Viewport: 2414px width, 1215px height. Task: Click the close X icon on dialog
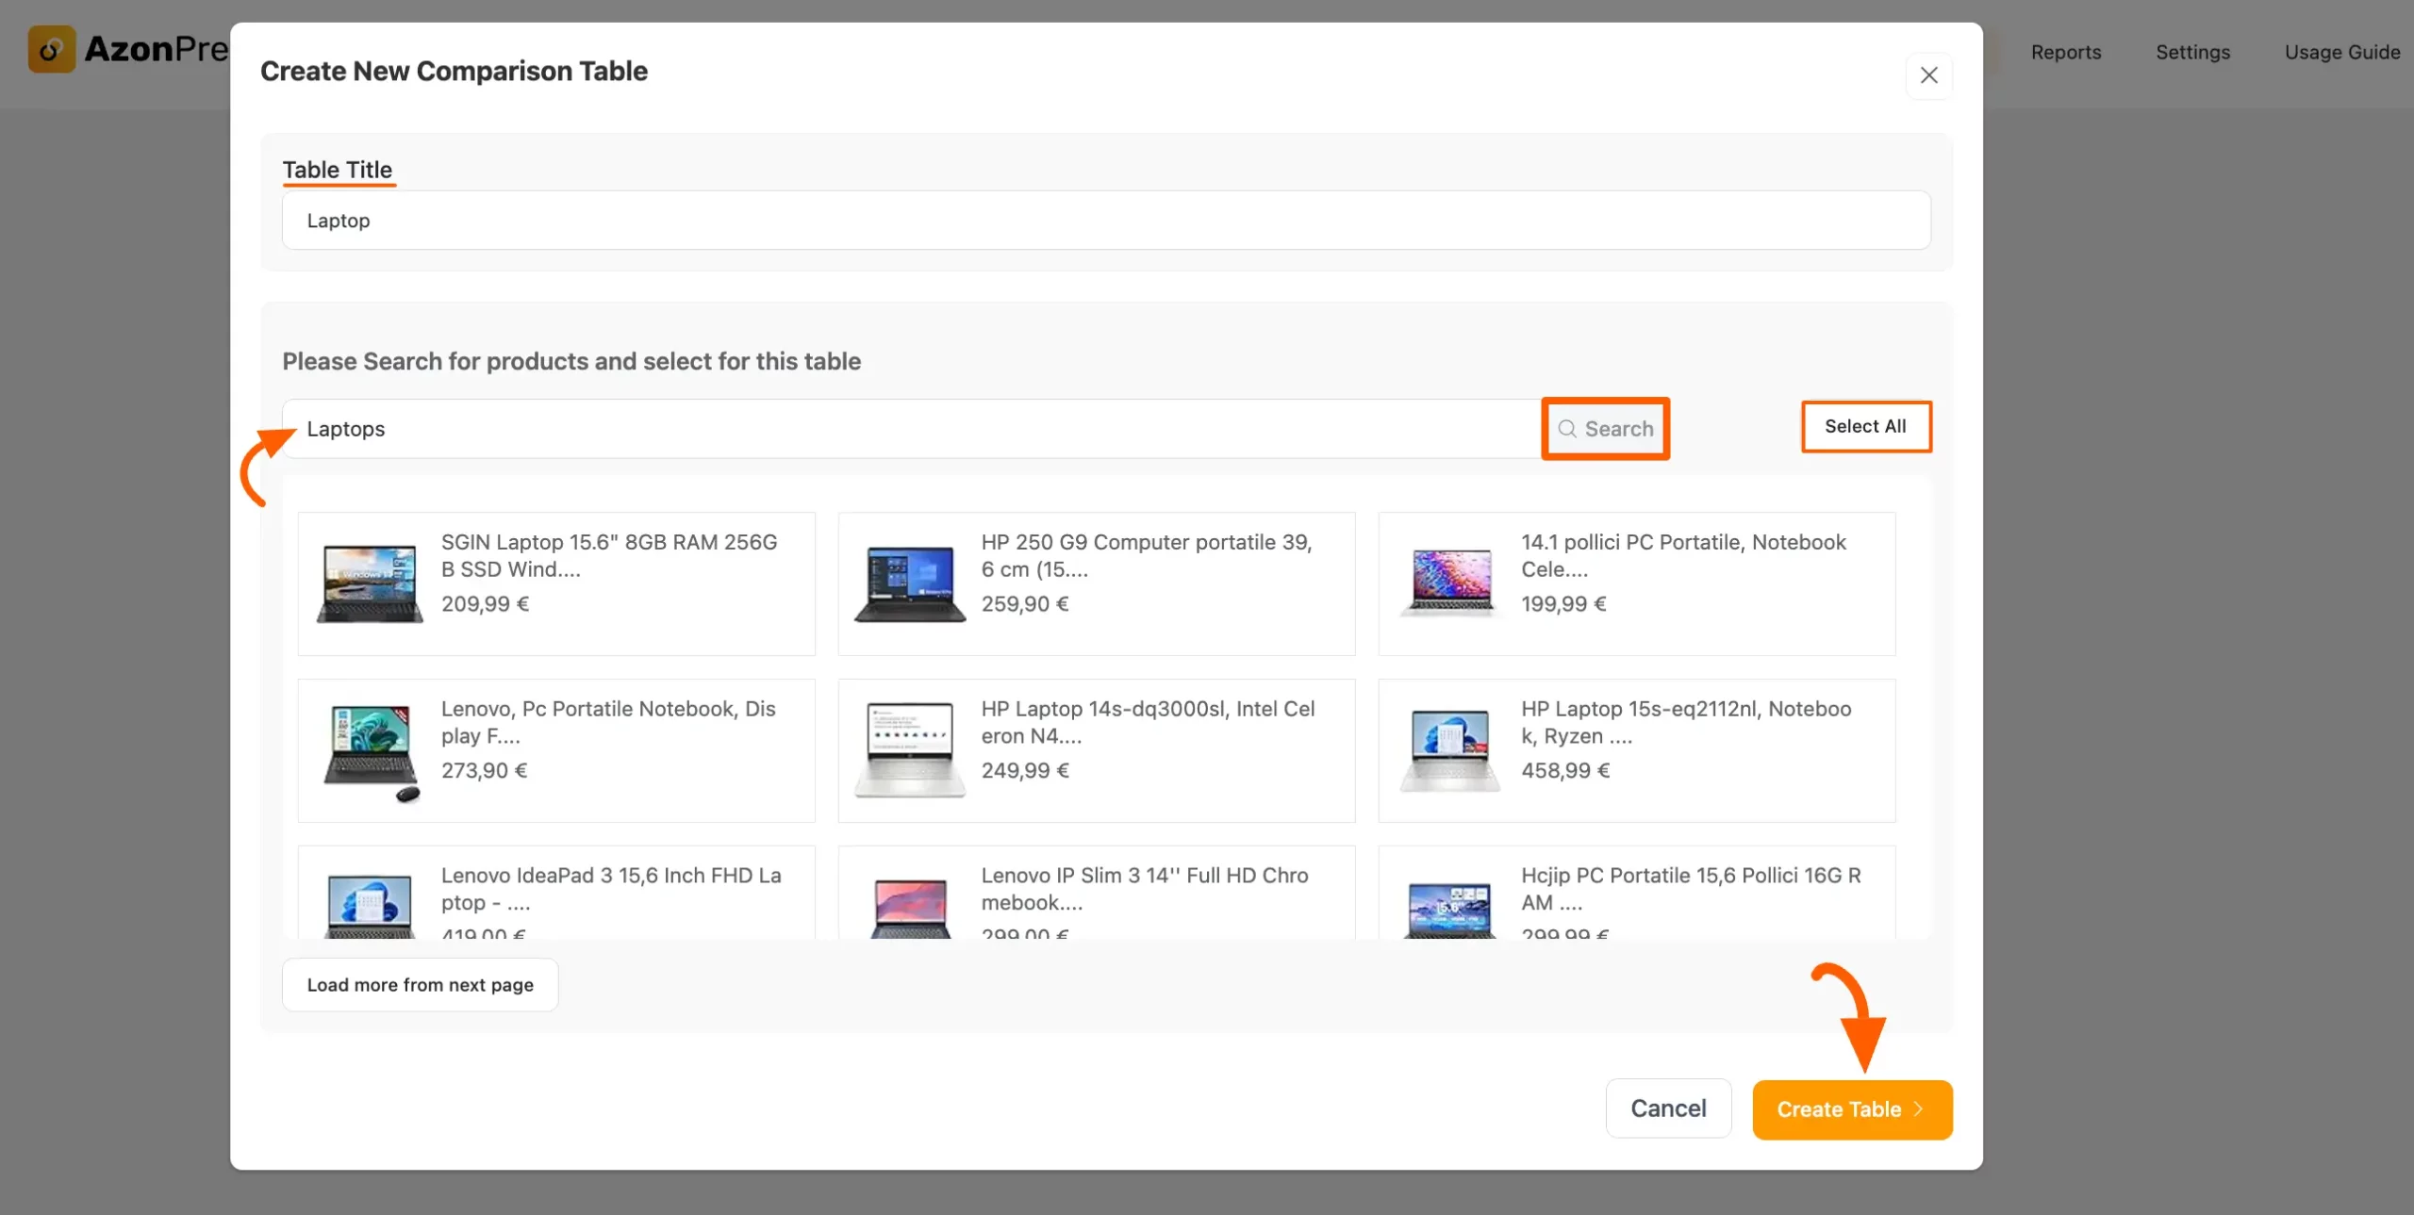point(1929,74)
